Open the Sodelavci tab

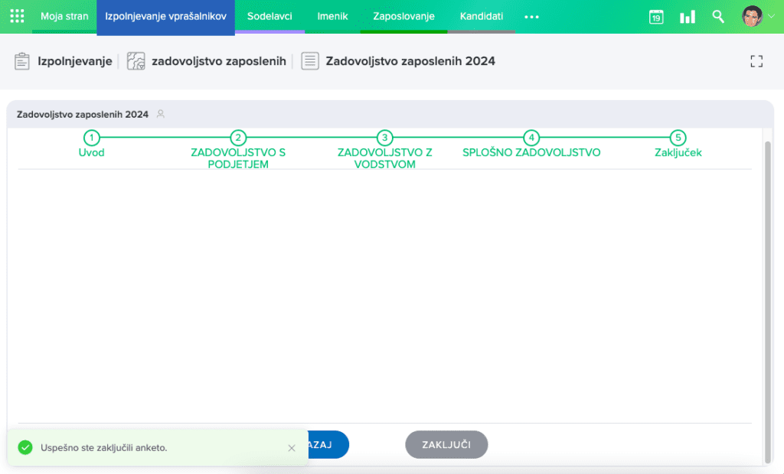[269, 16]
